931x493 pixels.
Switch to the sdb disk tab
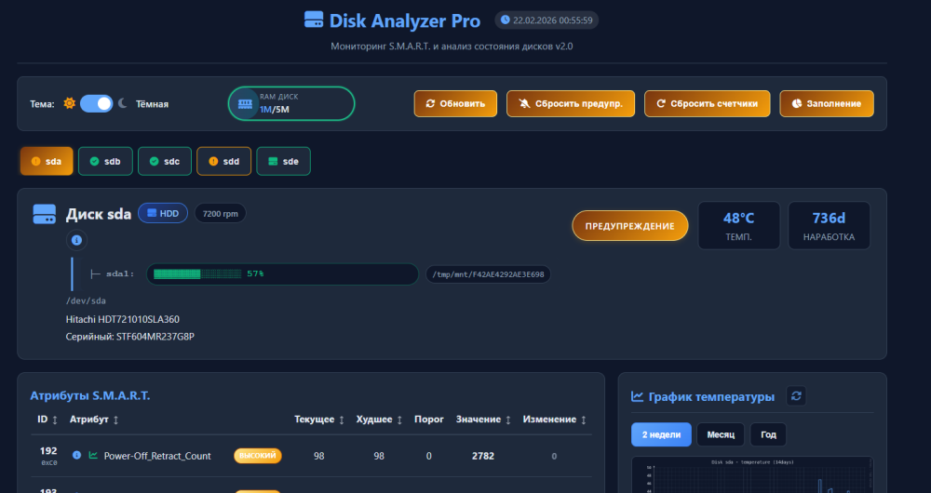(105, 161)
